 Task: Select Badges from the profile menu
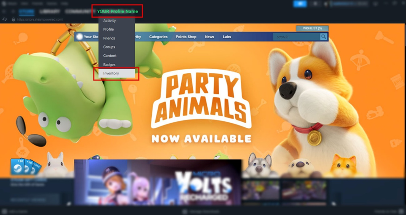(109, 64)
